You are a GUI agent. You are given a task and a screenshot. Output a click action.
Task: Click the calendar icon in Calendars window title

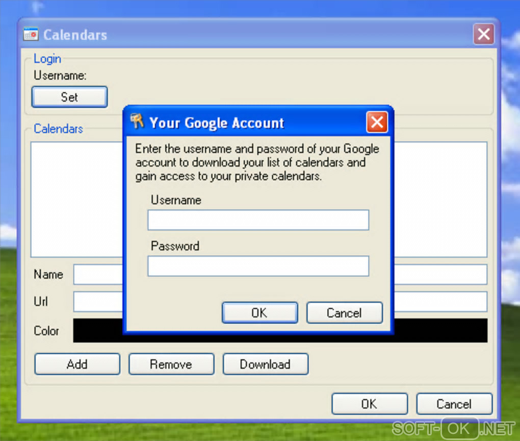(x=31, y=34)
